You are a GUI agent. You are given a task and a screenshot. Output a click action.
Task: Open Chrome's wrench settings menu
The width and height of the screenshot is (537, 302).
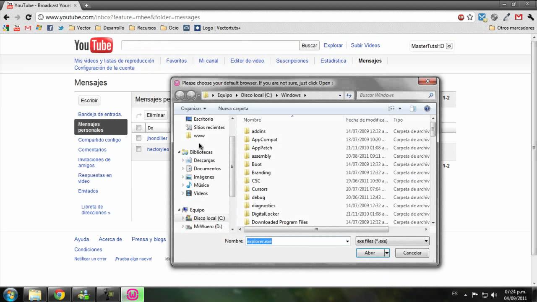(530, 17)
